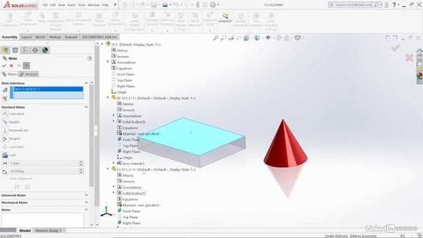Viewport: 423px width, 238px height.
Task: Adjust the distance value stepper
Action: (81, 163)
